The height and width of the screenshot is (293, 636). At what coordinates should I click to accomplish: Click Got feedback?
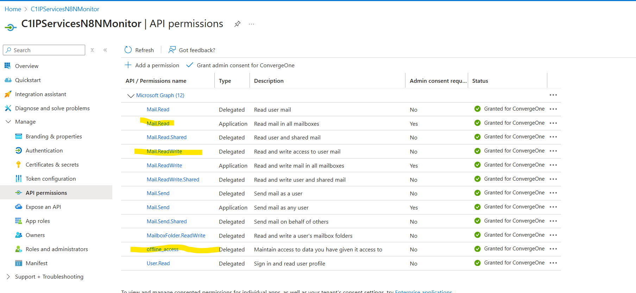point(192,50)
